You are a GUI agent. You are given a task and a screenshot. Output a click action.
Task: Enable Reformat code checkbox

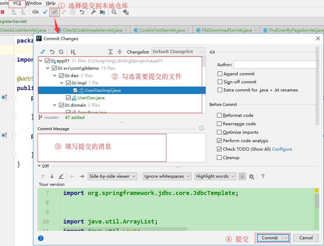[219, 115]
